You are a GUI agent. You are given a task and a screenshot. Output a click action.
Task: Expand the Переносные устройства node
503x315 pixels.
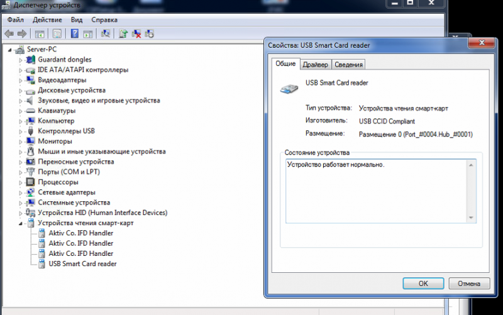pos(21,162)
